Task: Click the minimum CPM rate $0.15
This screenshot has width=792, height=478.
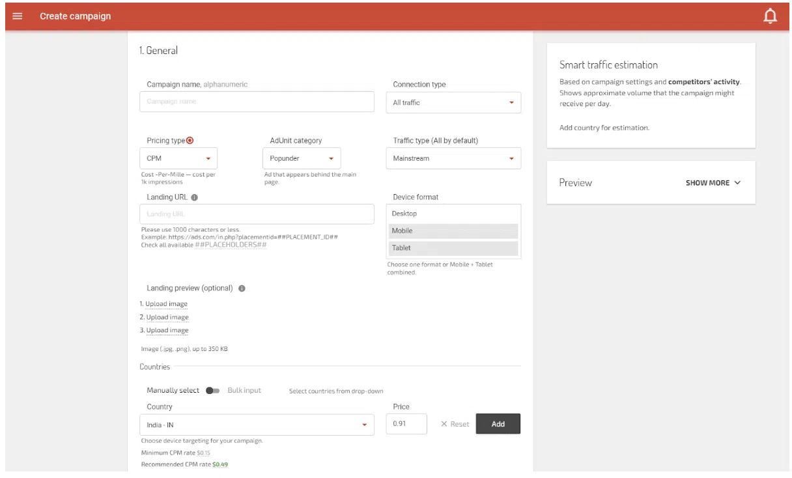Action: (x=203, y=453)
